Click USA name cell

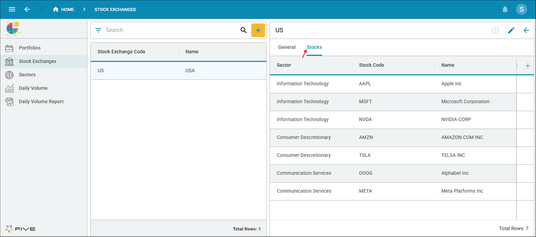pos(190,71)
